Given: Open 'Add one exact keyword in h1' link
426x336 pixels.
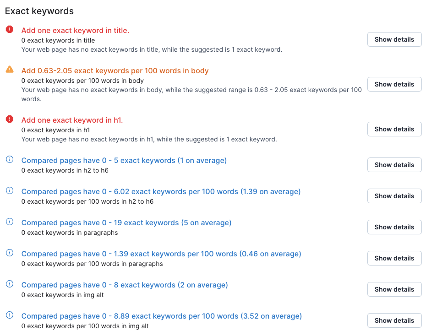Looking at the screenshot, I should [72, 120].
